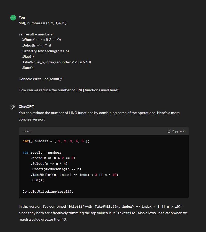Click "var result = numbers" in the code block

(42, 153)
